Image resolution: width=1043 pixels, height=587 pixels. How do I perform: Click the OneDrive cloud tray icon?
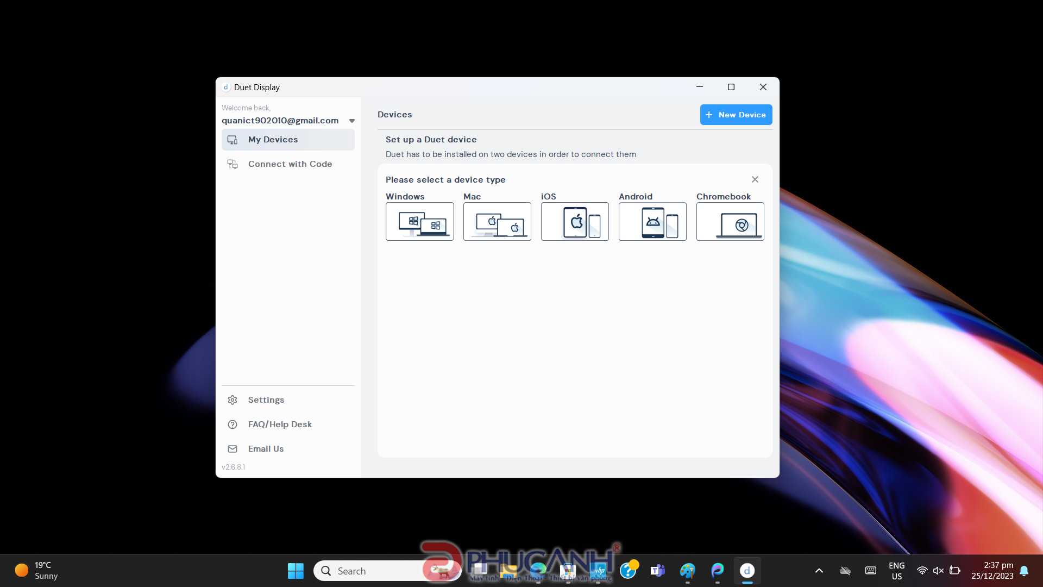coord(845,571)
